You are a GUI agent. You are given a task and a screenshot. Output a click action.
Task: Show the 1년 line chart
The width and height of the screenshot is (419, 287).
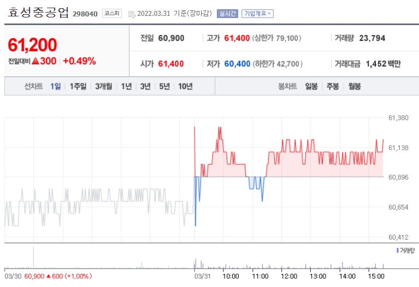(x=126, y=86)
